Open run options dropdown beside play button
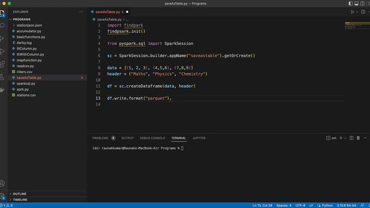Image resolution: width=370 pixels, height=208 pixels. coord(357,12)
